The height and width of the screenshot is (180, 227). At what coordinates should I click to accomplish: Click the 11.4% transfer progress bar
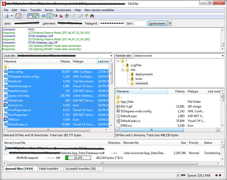coord(78,158)
